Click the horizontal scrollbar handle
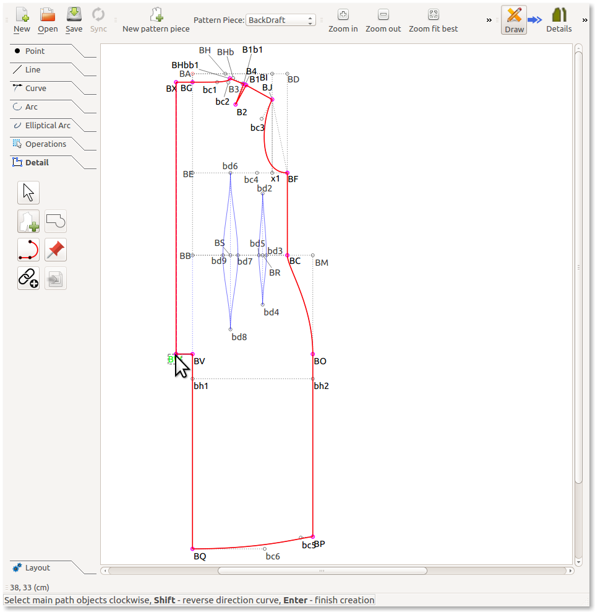Screen dimensions: 595x612 322,570
